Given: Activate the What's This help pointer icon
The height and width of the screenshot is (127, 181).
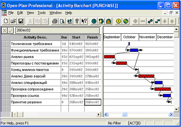Looking at the screenshot, I should 84,21.
